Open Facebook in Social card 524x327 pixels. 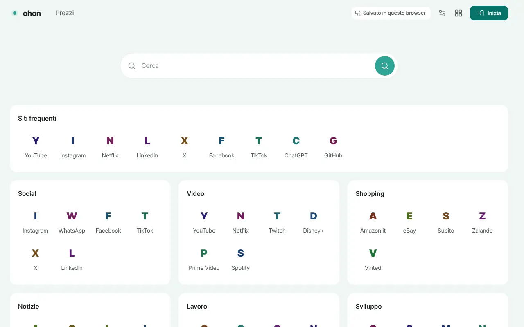click(x=108, y=222)
